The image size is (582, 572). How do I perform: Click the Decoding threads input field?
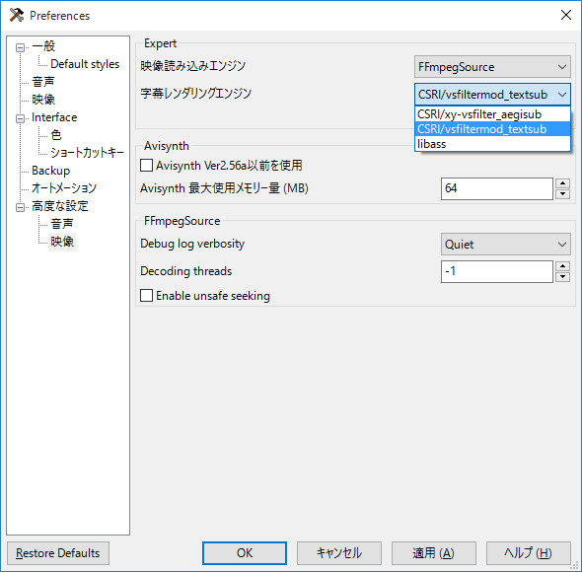[x=496, y=271]
